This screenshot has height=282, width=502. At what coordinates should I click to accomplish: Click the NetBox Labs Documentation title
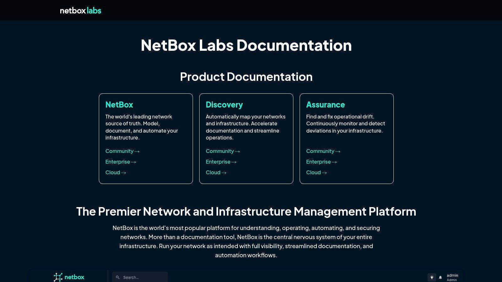pyautogui.click(x=246, y=45)
